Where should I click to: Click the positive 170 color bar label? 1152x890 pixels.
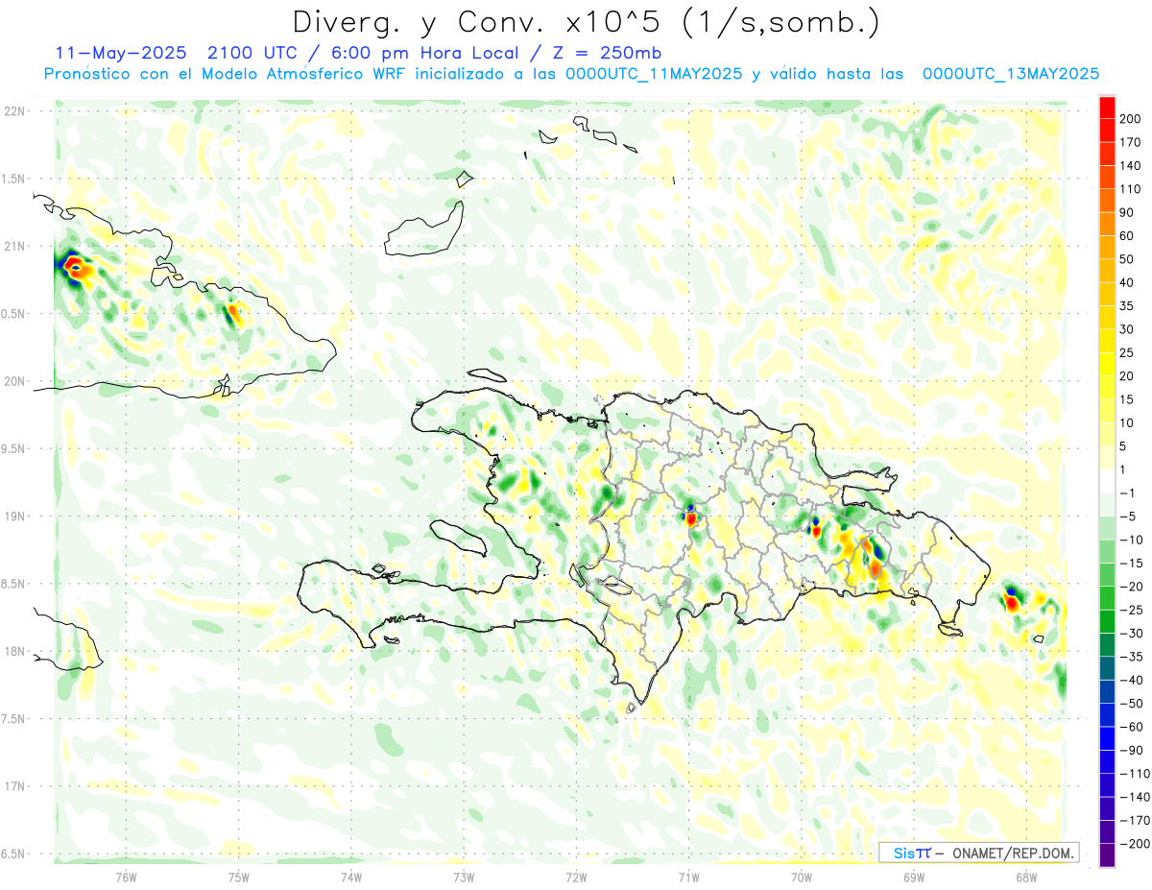(1130, 142)
